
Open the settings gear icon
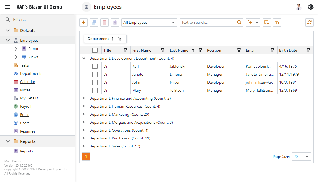click(311, 7)
